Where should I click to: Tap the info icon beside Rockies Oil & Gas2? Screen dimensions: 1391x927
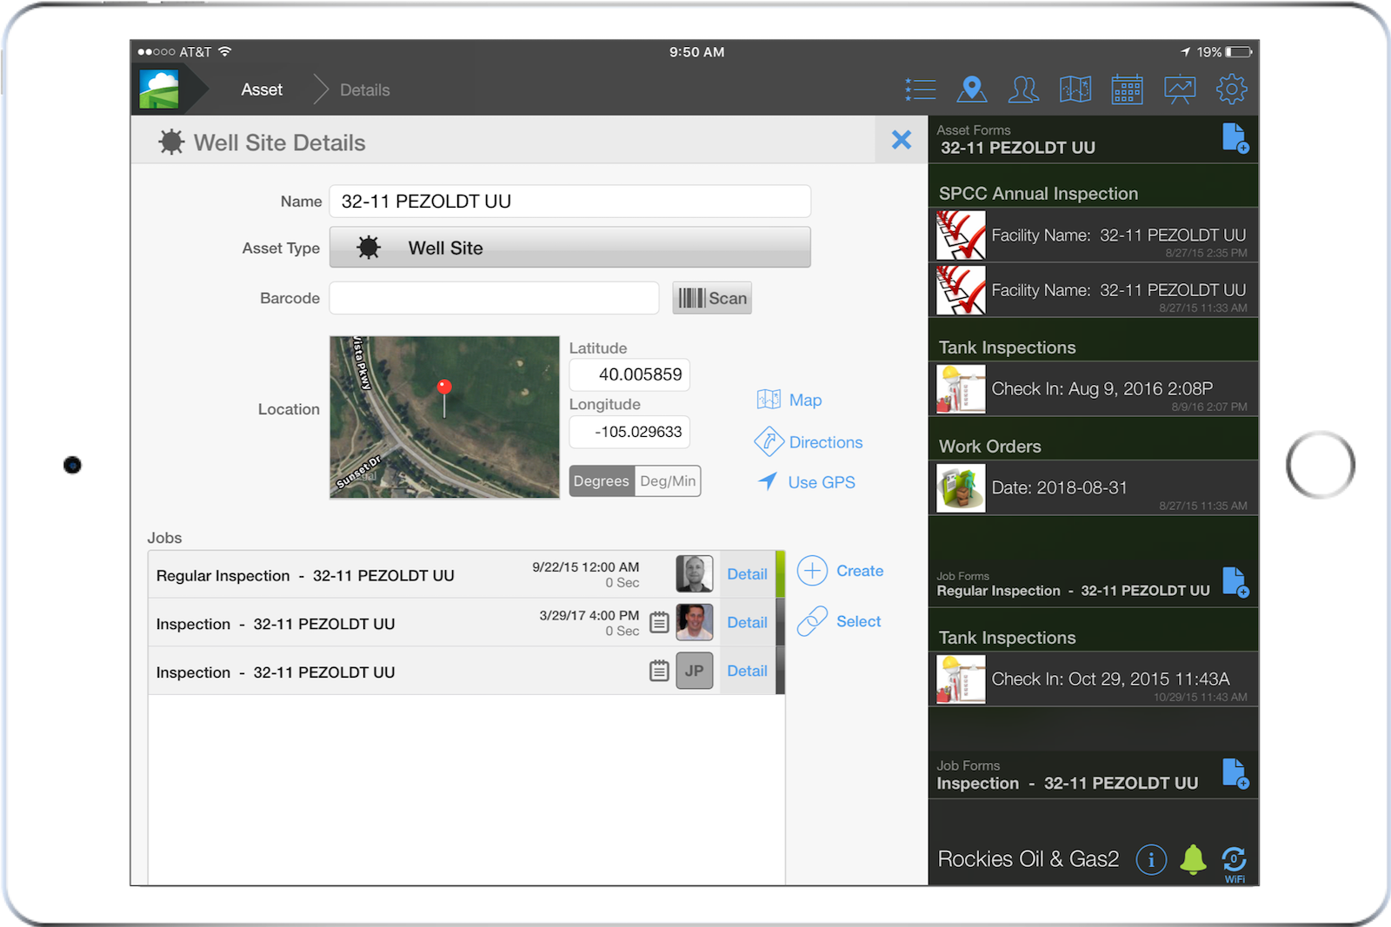click(x=1151, y=858)
